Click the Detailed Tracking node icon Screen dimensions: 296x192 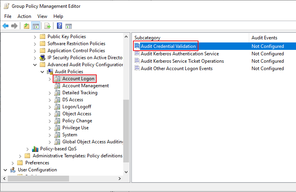[x=57, y=93]
